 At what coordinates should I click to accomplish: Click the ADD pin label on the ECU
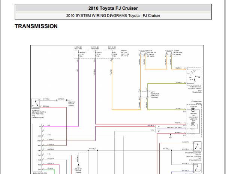(39, 136)
